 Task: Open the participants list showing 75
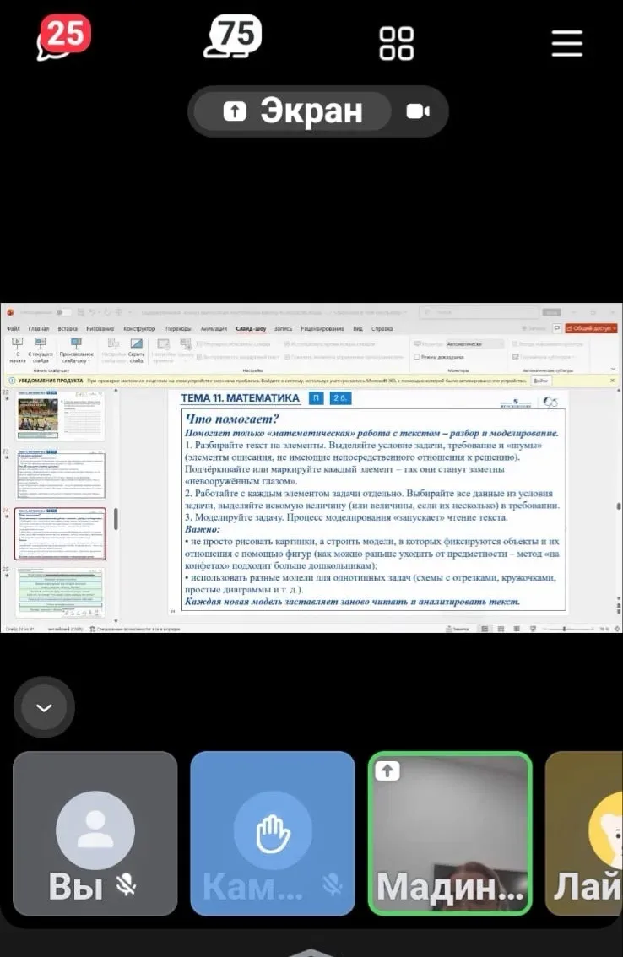(x=232, y=40)
